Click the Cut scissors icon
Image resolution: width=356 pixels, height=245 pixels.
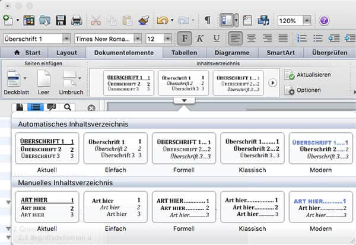coord(96,20)
